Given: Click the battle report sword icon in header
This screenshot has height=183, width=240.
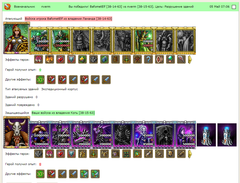Looking at the screenshot, I should click(7, 7).
